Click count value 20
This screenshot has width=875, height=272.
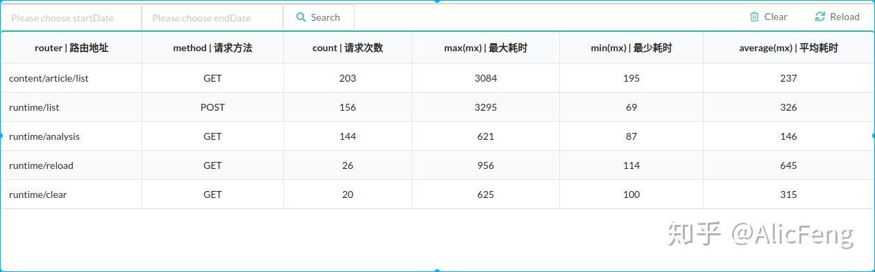click(x=348, y=194)
